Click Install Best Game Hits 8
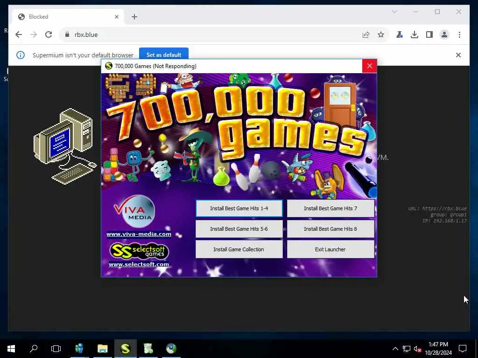This screenshot has height=358, width=478. tap(330, 229)
